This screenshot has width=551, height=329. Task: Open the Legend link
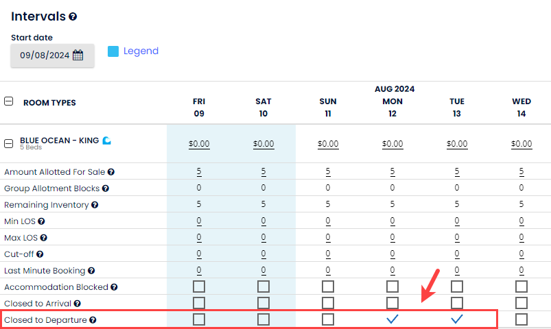click(141, 51)
